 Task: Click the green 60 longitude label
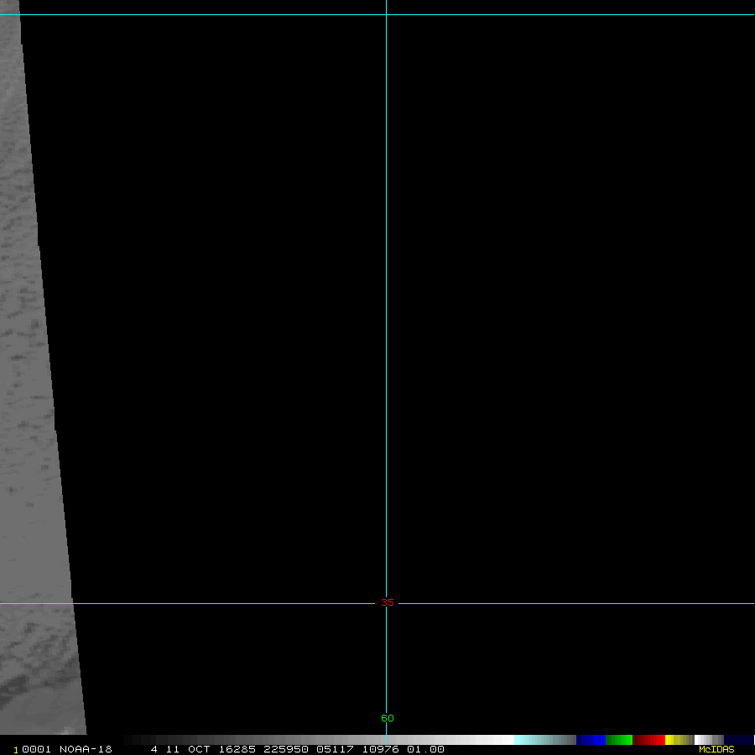387,718
